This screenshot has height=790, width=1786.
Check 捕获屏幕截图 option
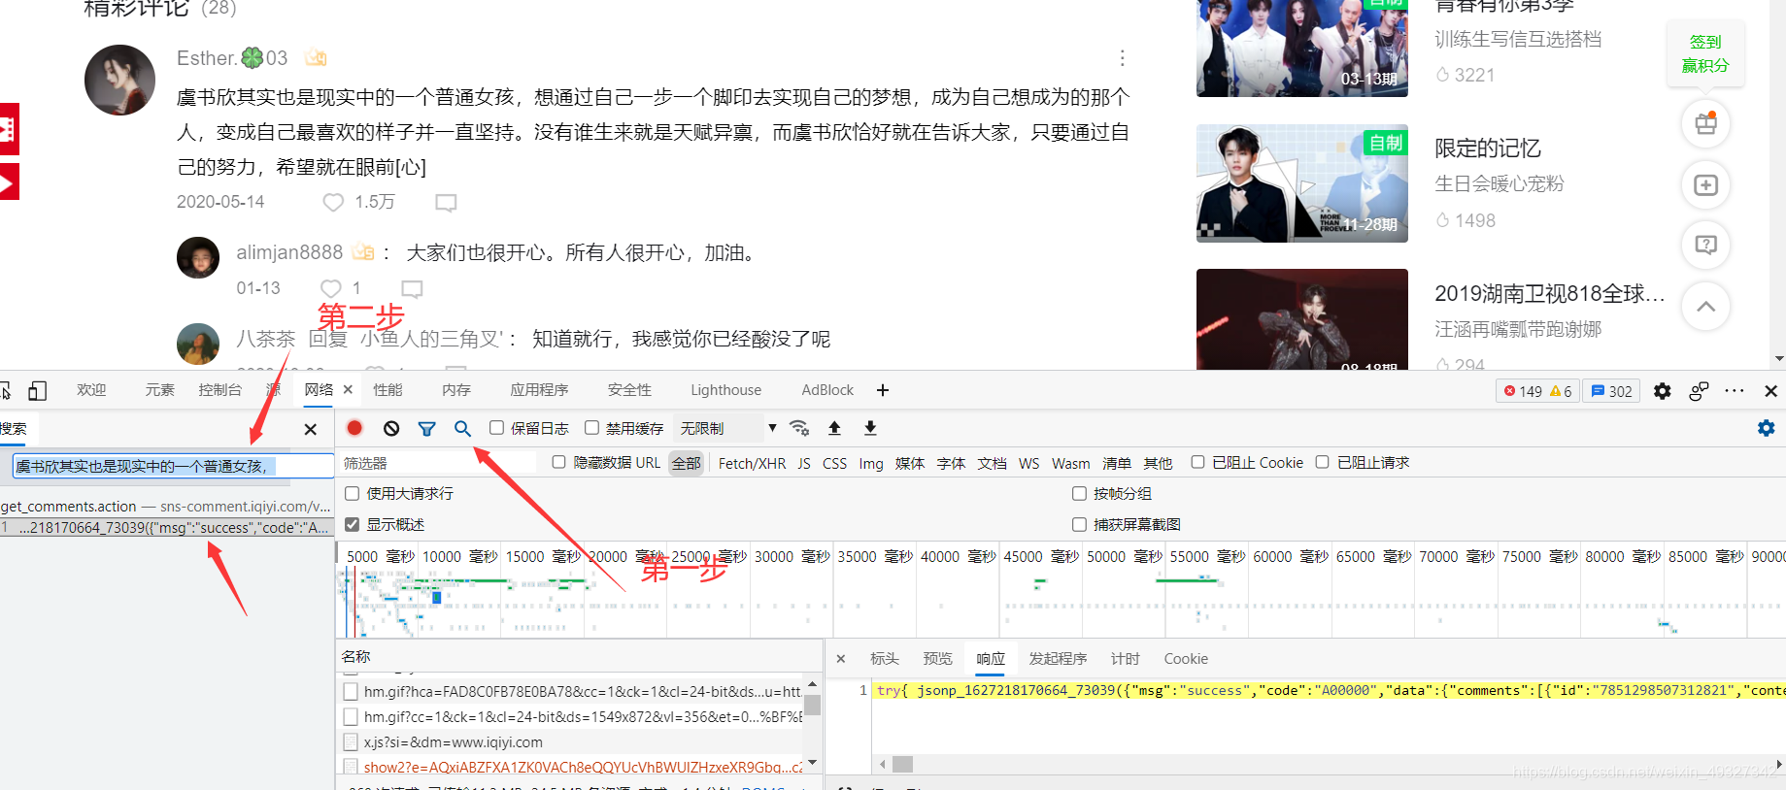pos(1079,525)
